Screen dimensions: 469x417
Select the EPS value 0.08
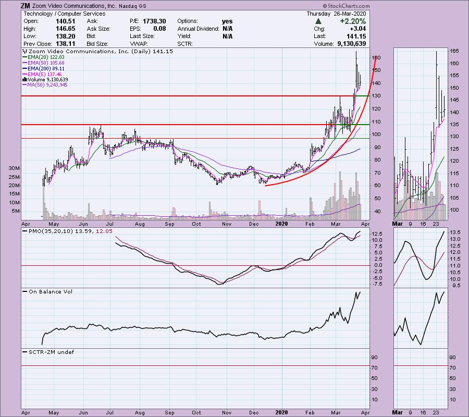160,29
